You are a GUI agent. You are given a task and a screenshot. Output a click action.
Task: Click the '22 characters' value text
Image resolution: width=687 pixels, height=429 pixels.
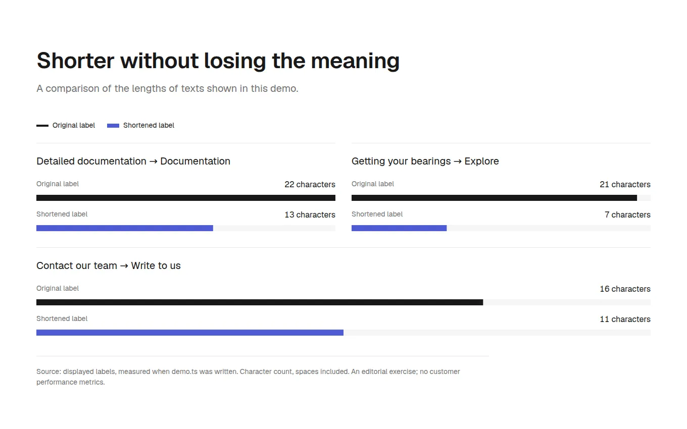(310, 184)
